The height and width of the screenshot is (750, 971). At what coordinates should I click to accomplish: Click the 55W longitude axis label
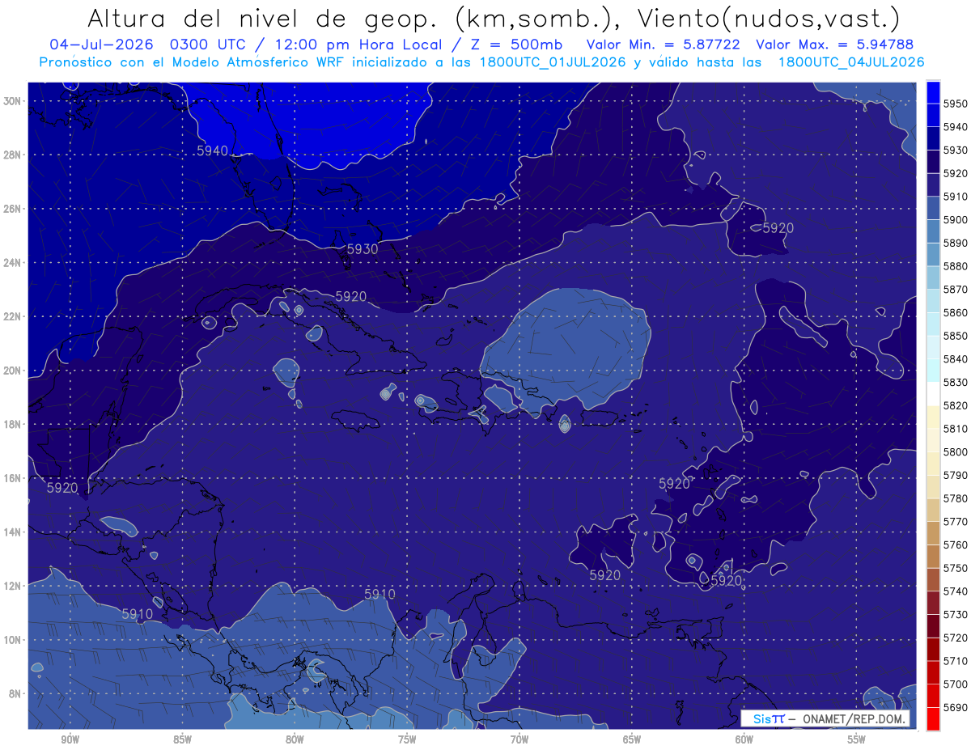(857, 739)
